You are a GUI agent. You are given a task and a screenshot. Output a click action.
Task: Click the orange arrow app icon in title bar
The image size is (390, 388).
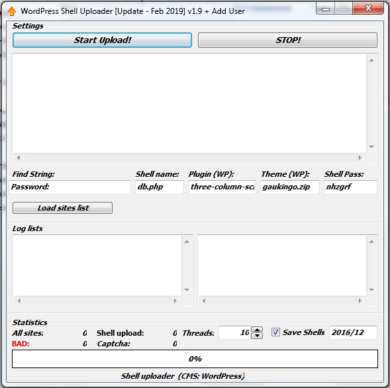[11, 11]
